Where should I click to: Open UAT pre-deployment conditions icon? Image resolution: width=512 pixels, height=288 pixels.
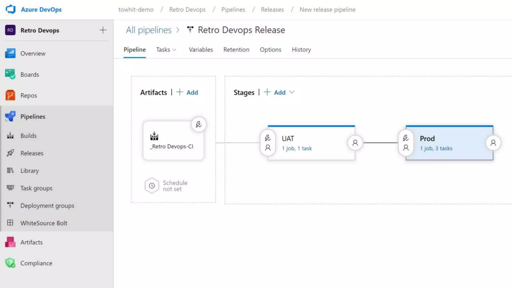pyautogui.click(x=268, y=143)
